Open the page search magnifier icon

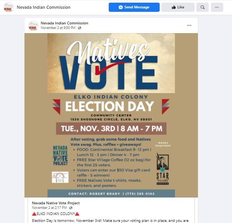coord(202,7)
